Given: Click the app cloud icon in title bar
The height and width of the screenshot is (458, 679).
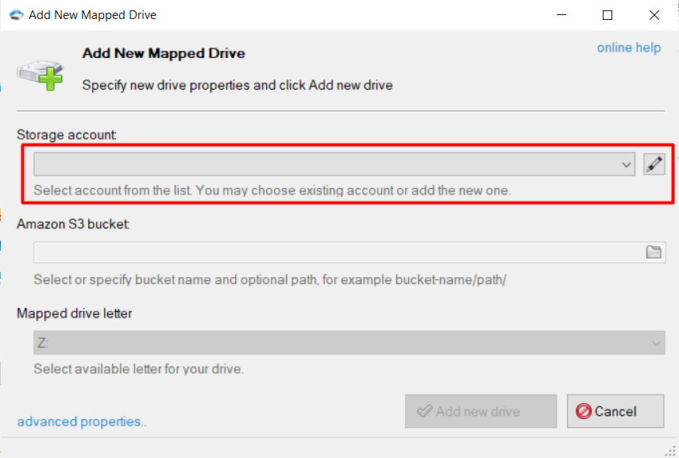Looking at the screenshot, I should point(16,15).
